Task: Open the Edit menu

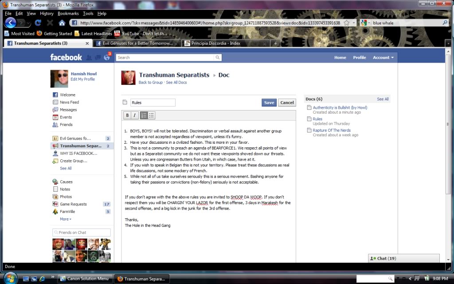Action: coord(19,13)
